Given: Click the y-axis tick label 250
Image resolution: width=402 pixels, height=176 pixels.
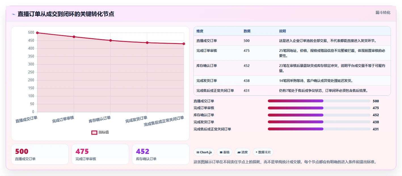Looking at the screenshot, I should point(31,72).
